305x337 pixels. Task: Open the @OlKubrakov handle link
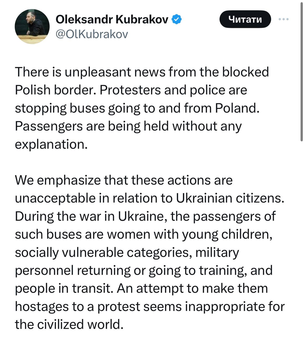point(92,34)
